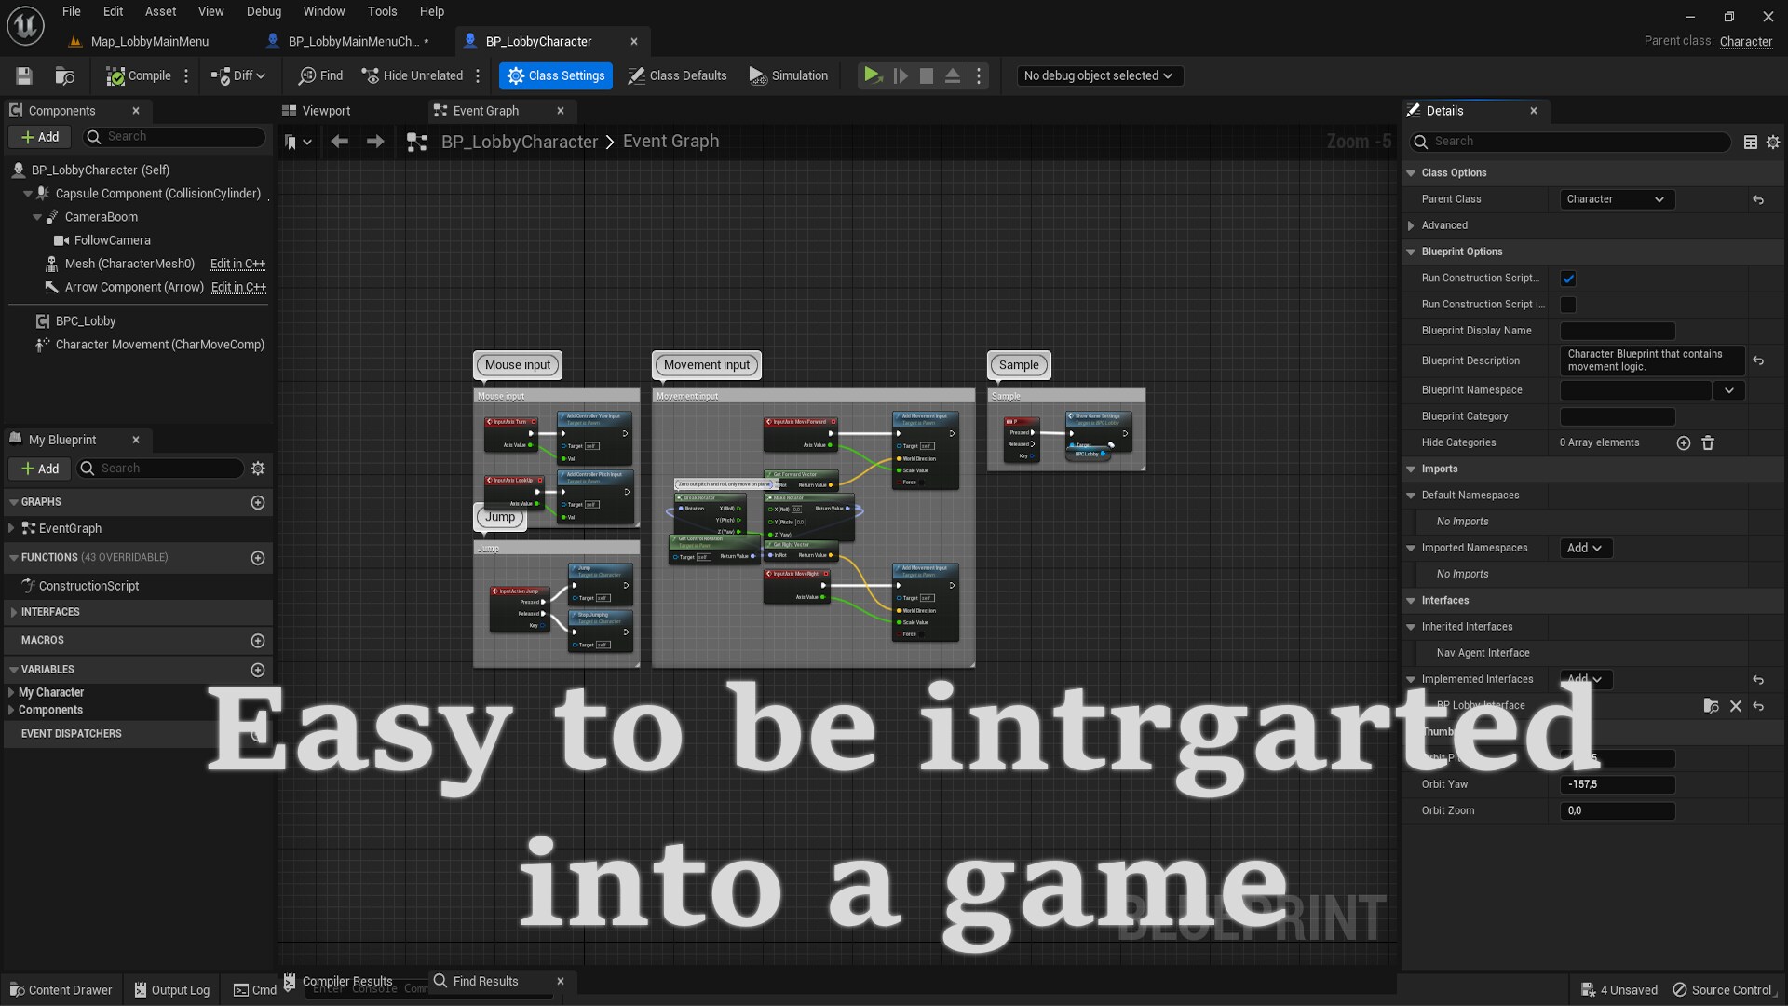The width and height of the screenshot is (1788, 1006).
Task: Toggle Run Construction Script on drag checkbox
Action: tap(1568, 279)
